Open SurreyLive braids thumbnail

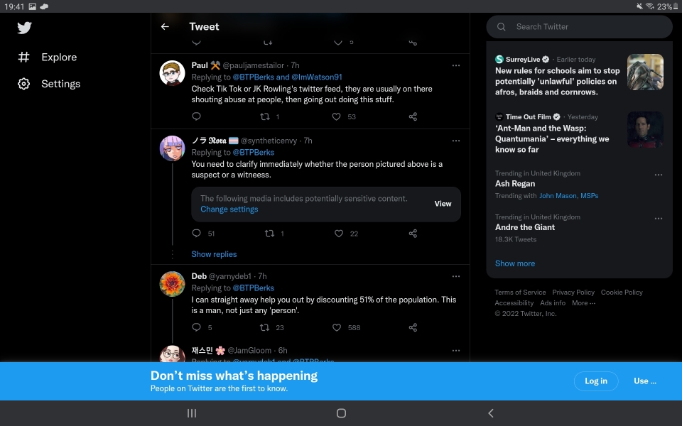645,72
